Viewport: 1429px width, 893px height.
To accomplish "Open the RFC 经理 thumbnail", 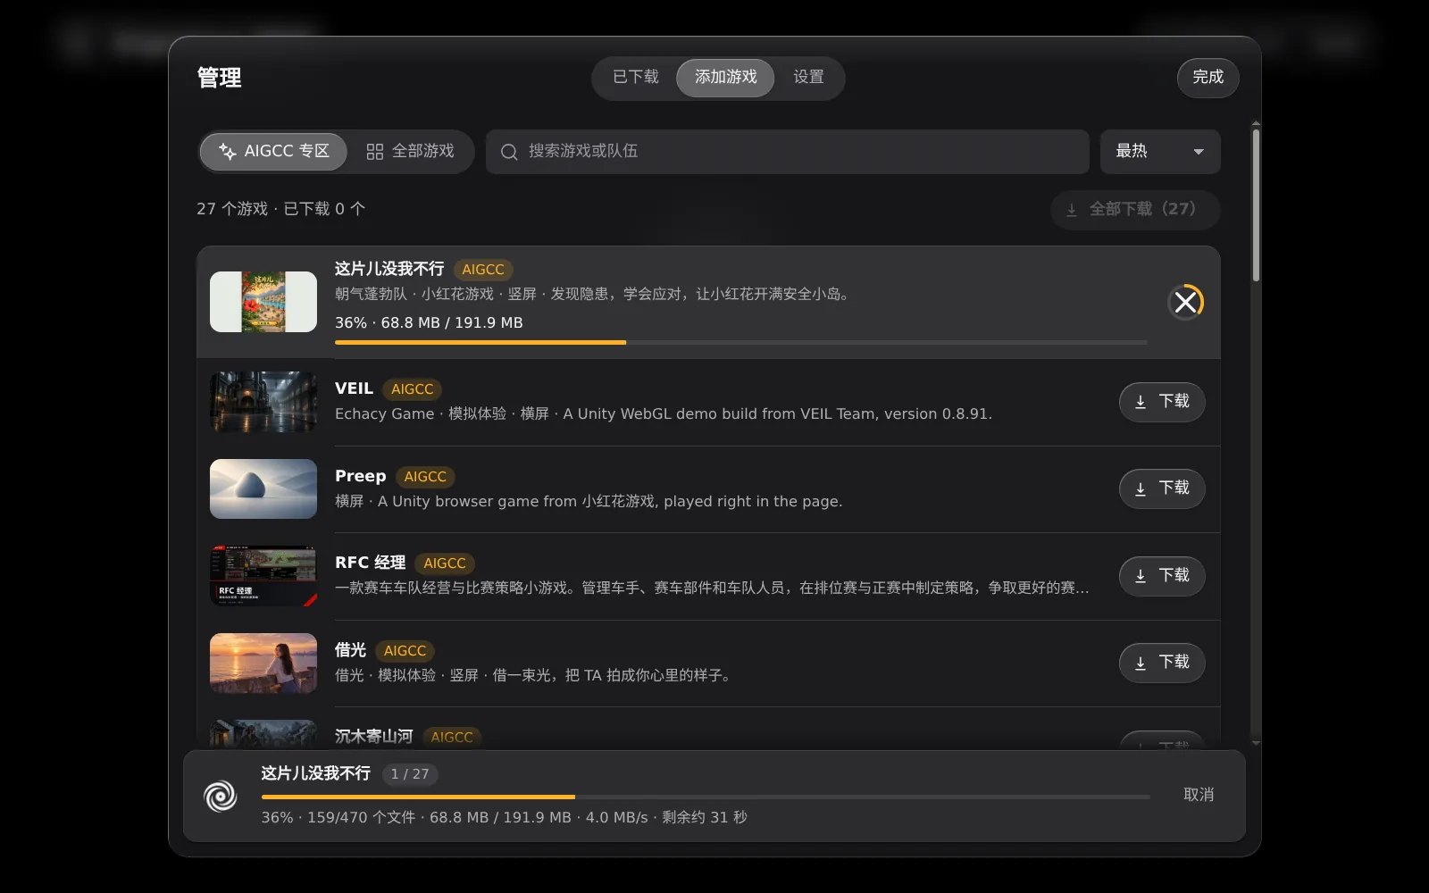I will point(263,576).
